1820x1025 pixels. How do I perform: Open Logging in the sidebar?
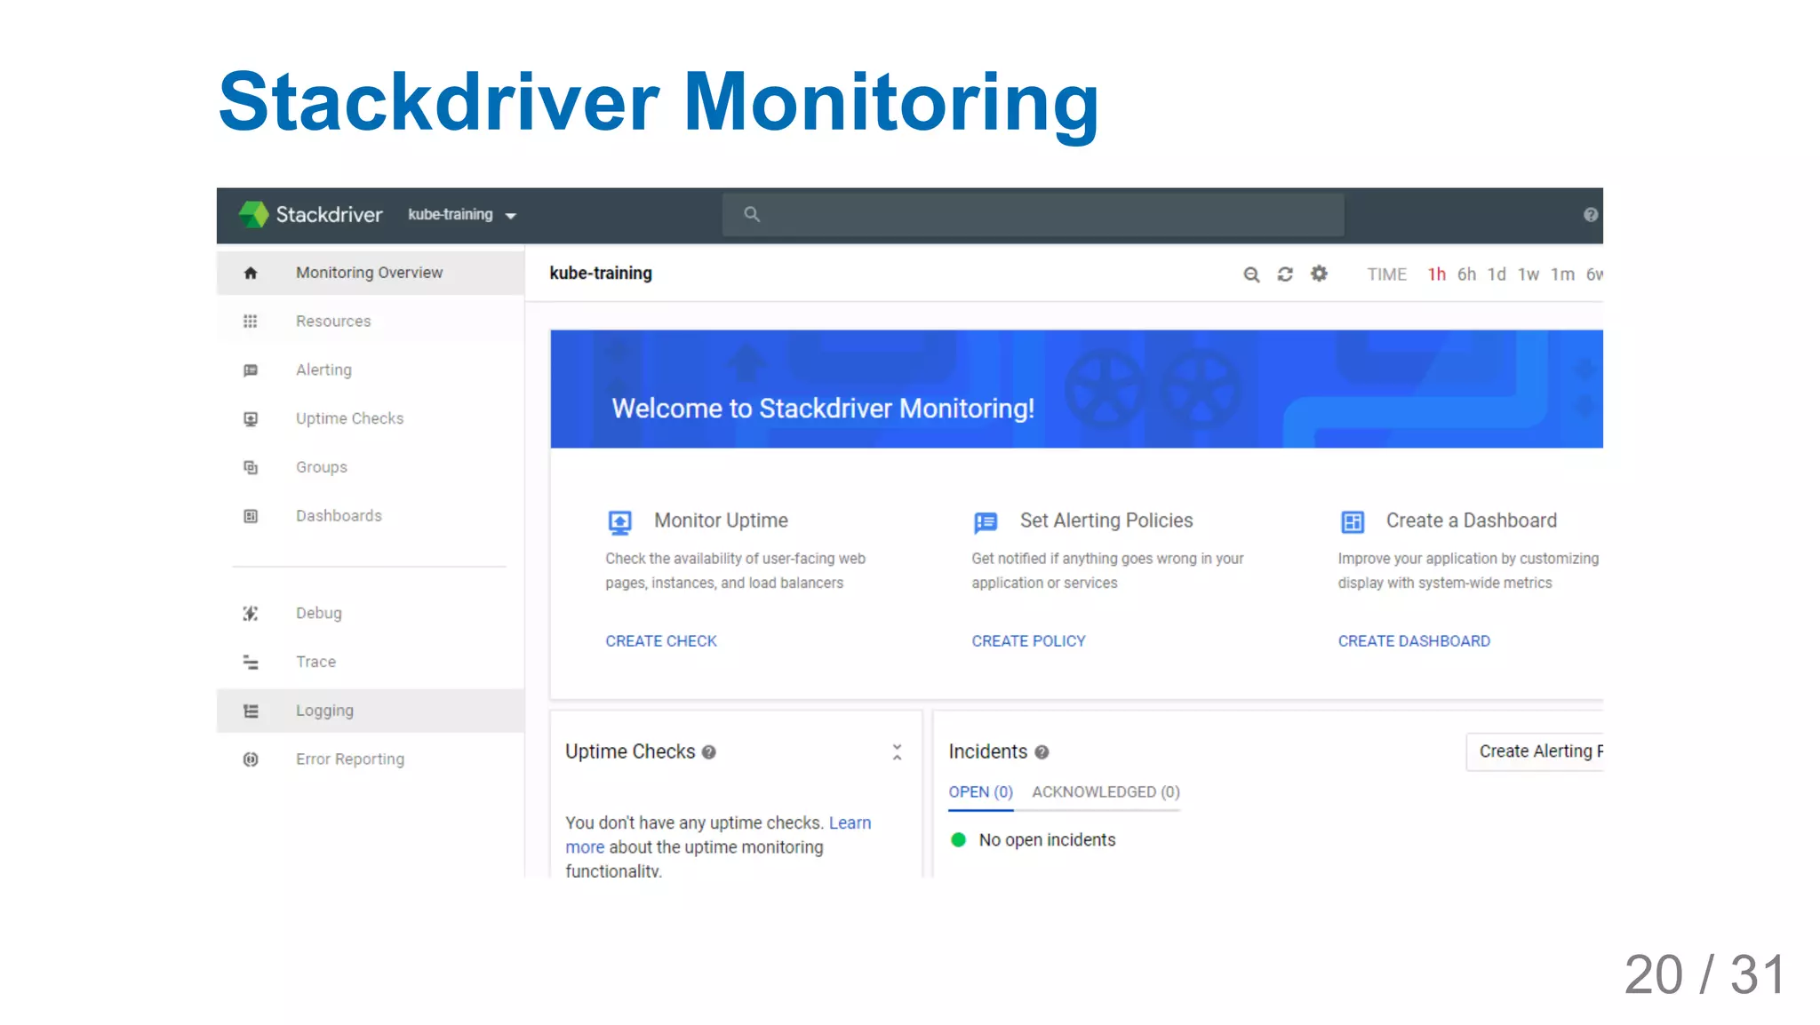tap(371, 711)
